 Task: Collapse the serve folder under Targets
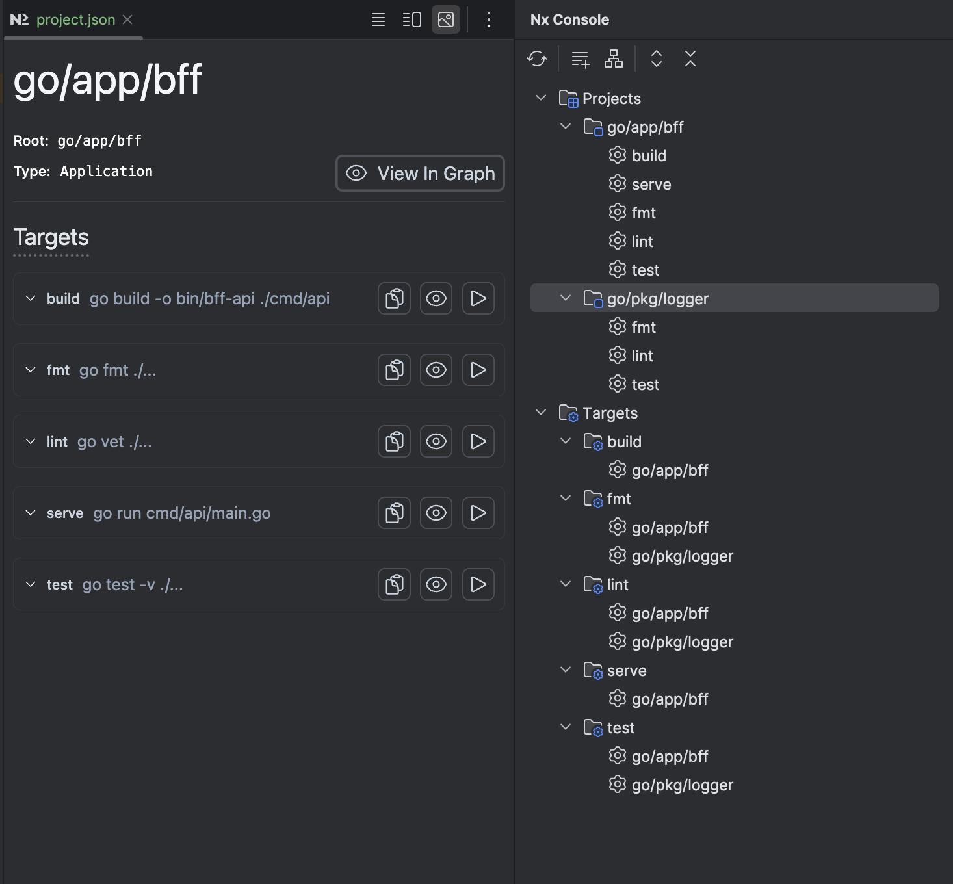566,670
